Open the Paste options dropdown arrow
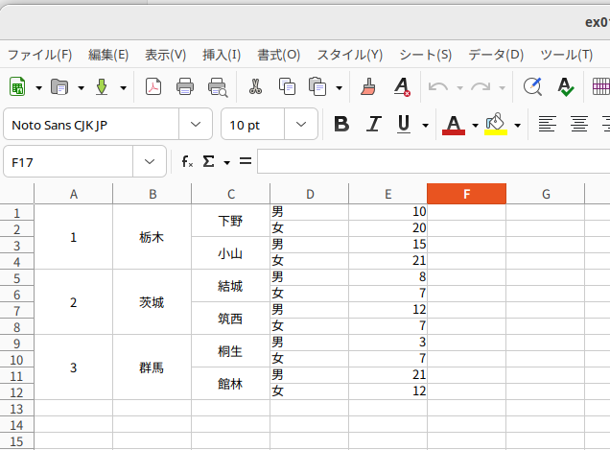The image size is (610, 450). click(340, 88)
